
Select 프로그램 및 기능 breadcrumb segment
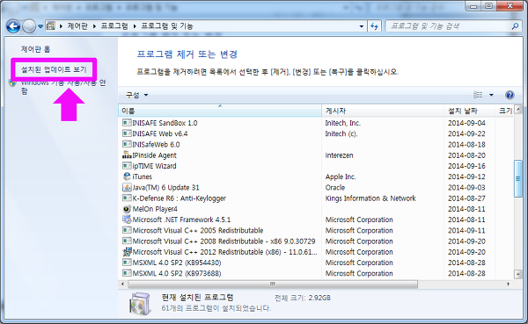click(167, 25)
